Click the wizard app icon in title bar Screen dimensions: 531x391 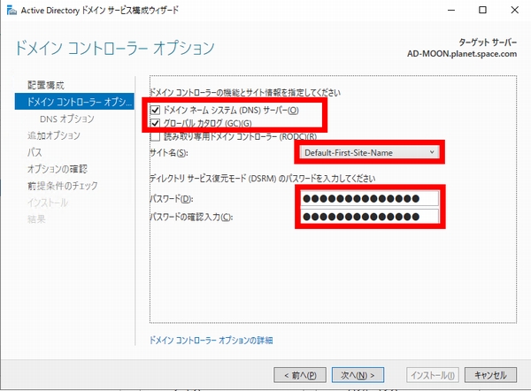pyautogui.click(x=12, y=11)
